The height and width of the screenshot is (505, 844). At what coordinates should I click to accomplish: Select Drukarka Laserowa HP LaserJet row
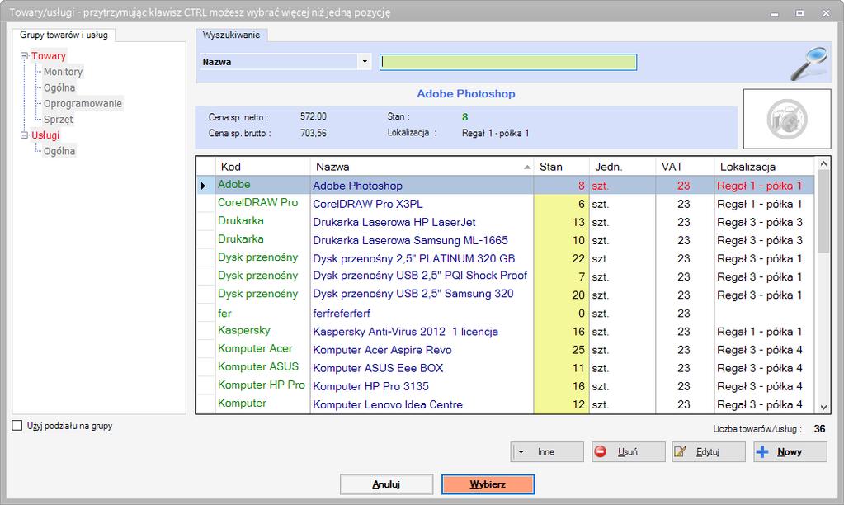click(505, 222)
